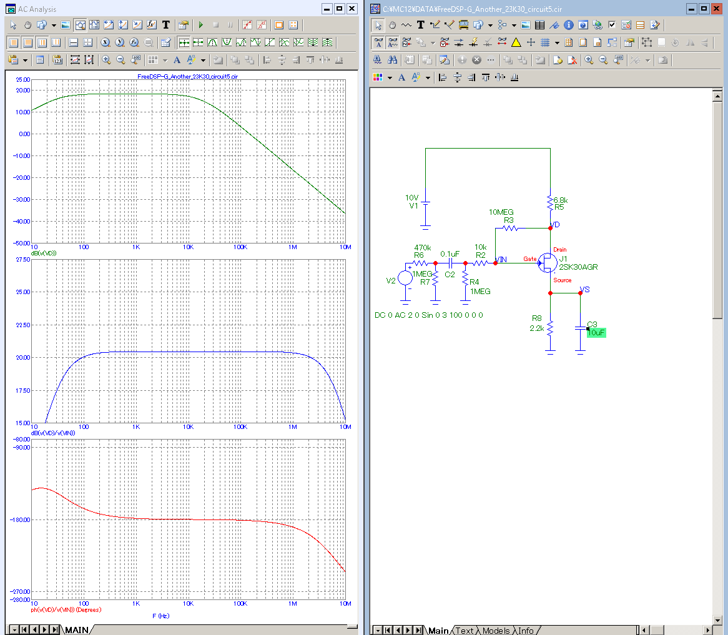Viewport: 728px width, 635px height.
Task: Click the Flag tool in schematic toolbar
Action: [555, 25]
